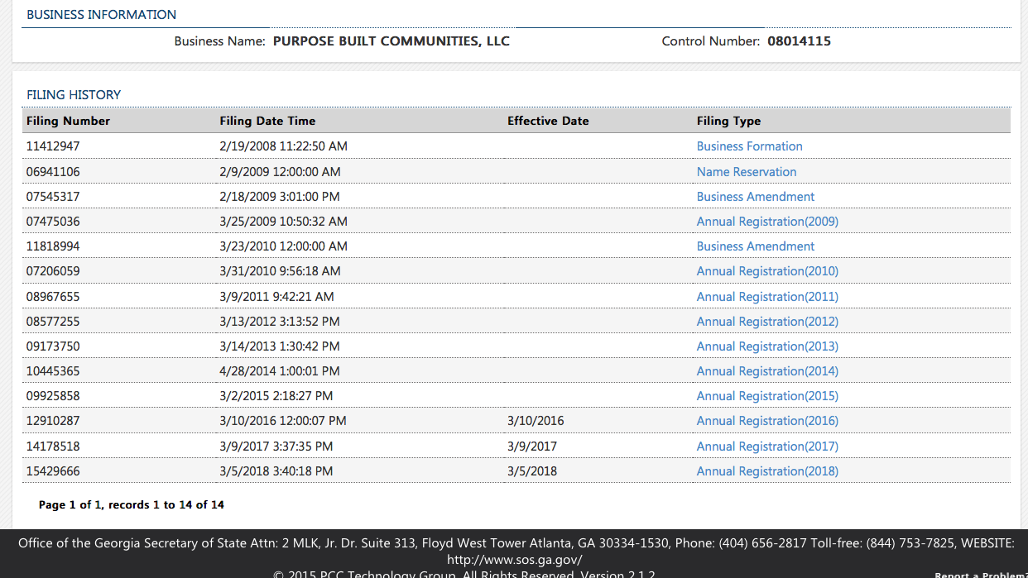The image size is (1028, 578).
Task: Click the Filing Type column header
Action: [x=728, y=121]
